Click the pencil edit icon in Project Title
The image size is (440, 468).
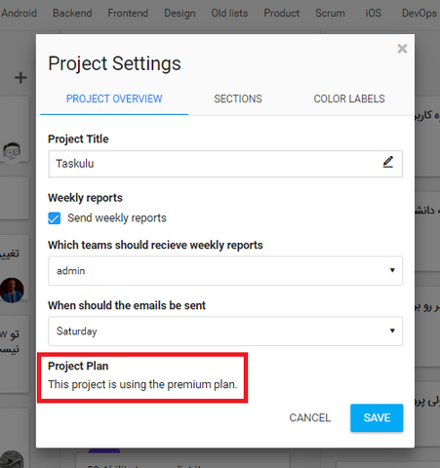pos(387,162)
